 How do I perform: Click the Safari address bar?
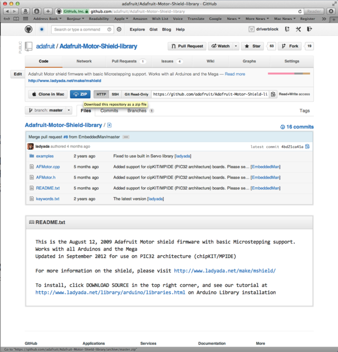pyautogui.click(x=179, y=11)
